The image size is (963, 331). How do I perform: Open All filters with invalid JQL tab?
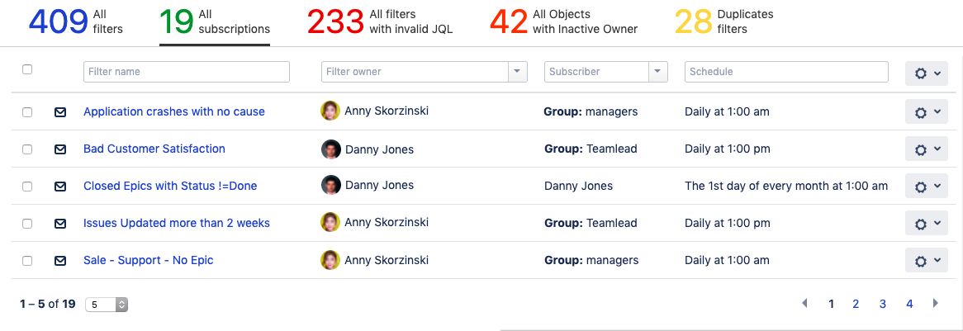coord(379,22)
